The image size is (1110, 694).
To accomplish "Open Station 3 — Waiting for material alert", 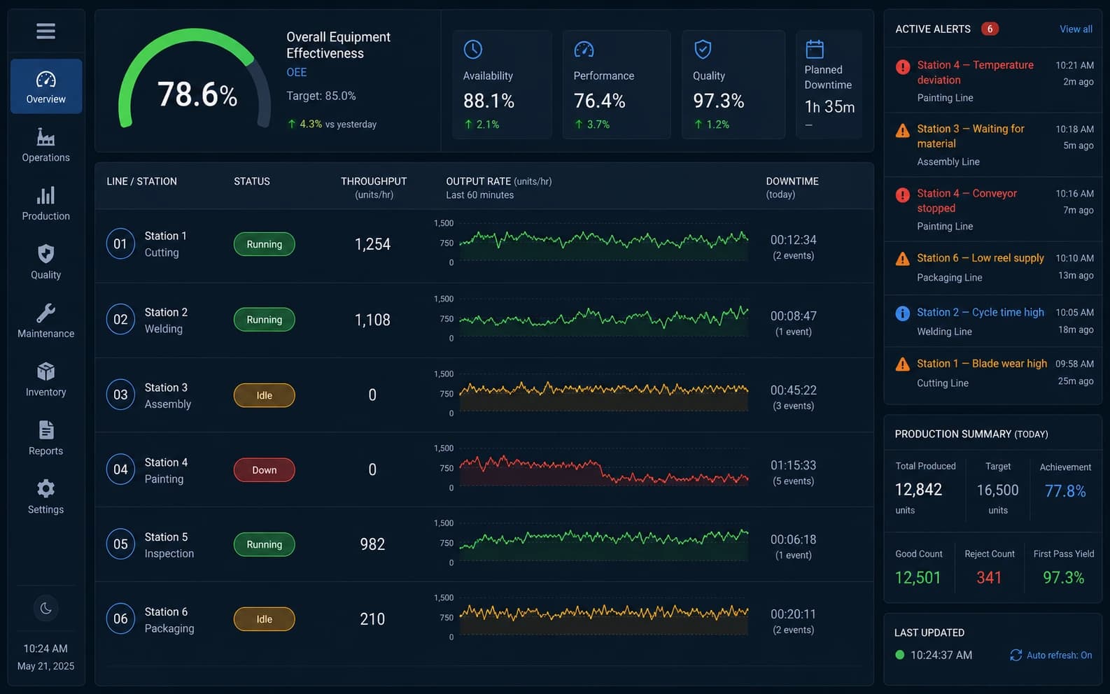I will 993,144.
